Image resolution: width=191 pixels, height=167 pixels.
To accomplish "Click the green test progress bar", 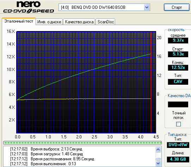I will click(82, 143).
